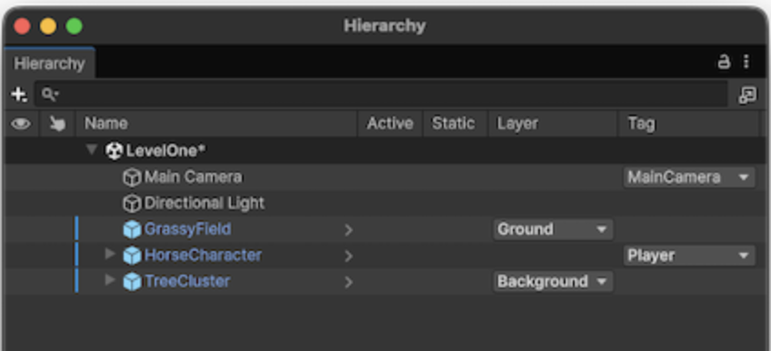Click the plus icon to create object

19,95
